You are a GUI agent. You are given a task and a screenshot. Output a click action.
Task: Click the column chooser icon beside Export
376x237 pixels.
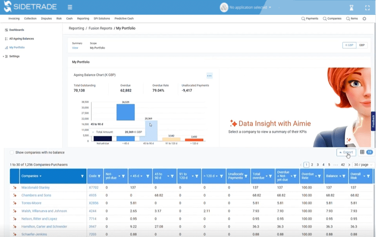click(x=362, y=152)
